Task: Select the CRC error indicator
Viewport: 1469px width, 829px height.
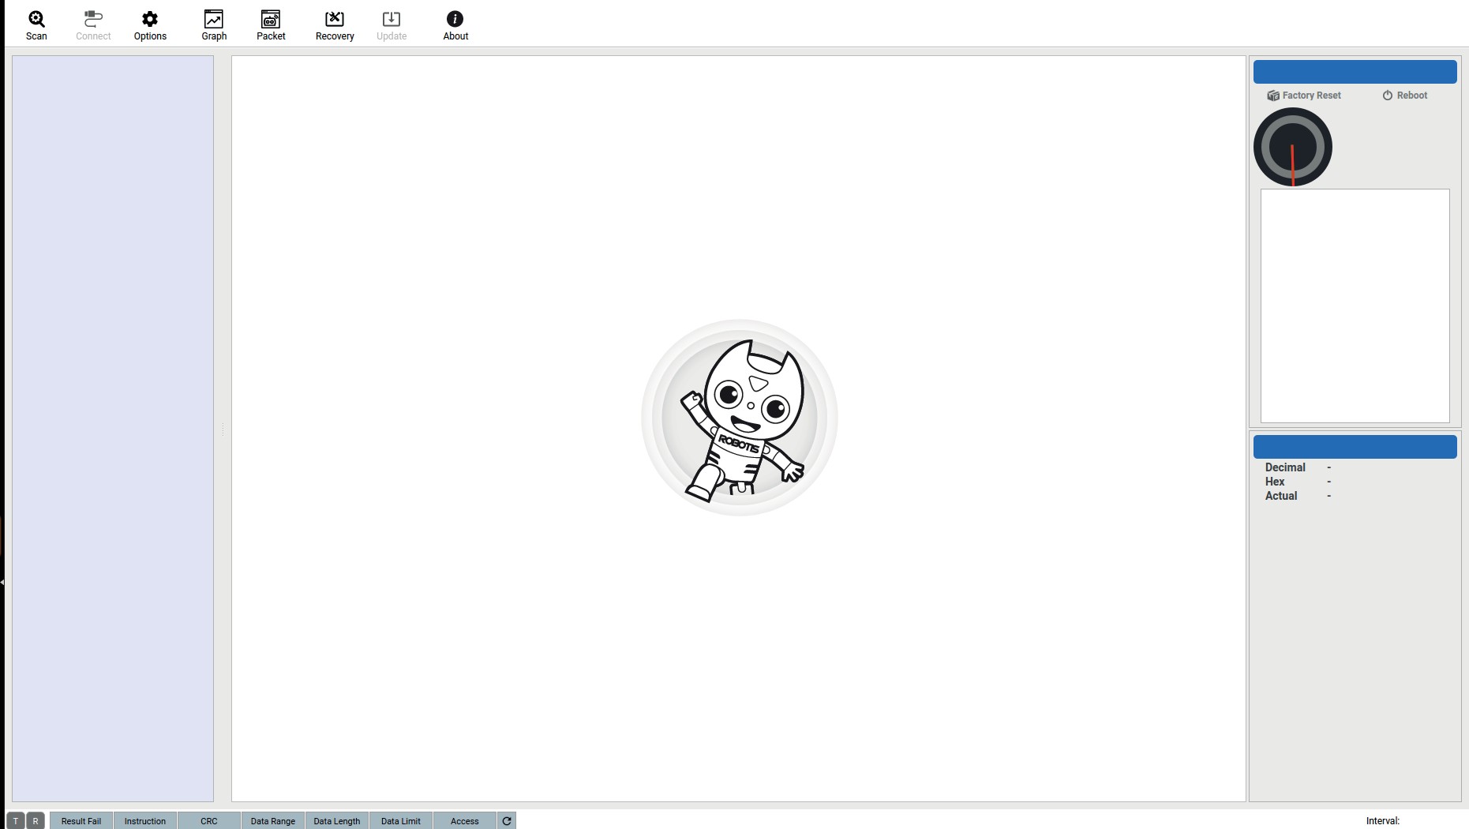Action: click(209, 821)
